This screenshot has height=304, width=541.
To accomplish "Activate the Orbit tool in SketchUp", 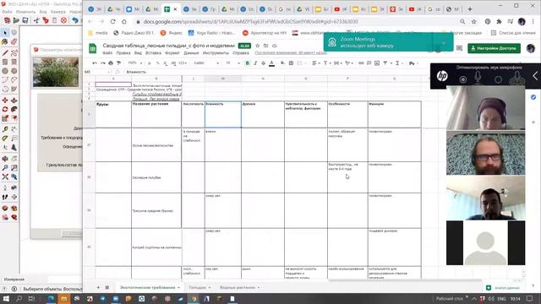I will 5,159.
